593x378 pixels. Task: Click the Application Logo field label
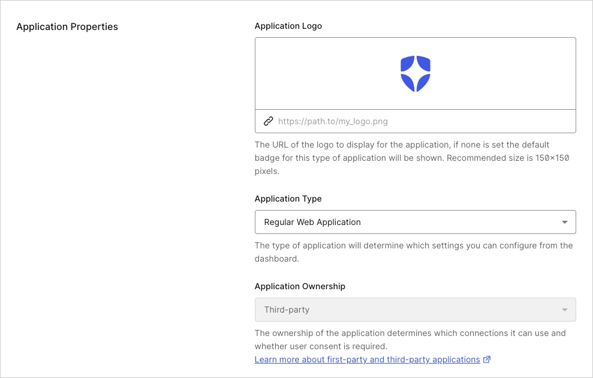click(288, 26)
